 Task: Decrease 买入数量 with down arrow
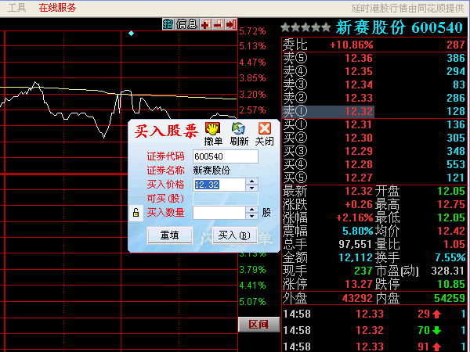coord(251,216)
